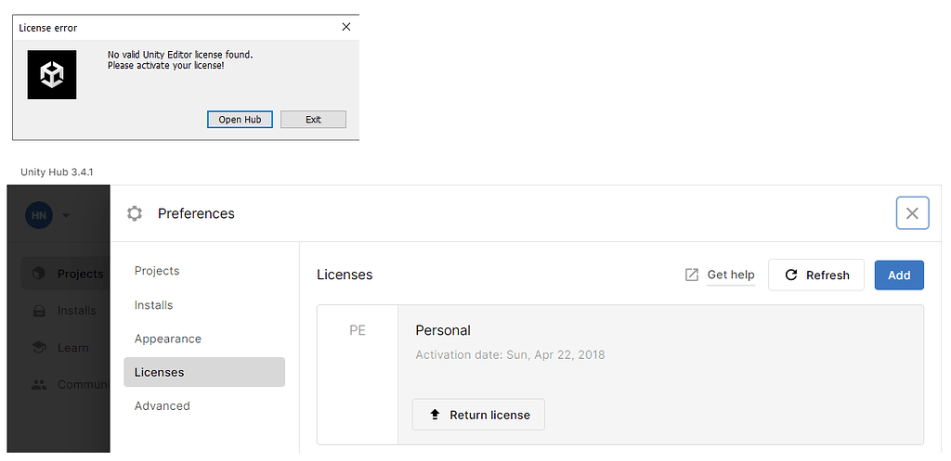Open the Advanced preferences section
Viewport: 951px width, 461px height.
coord(163,406)
